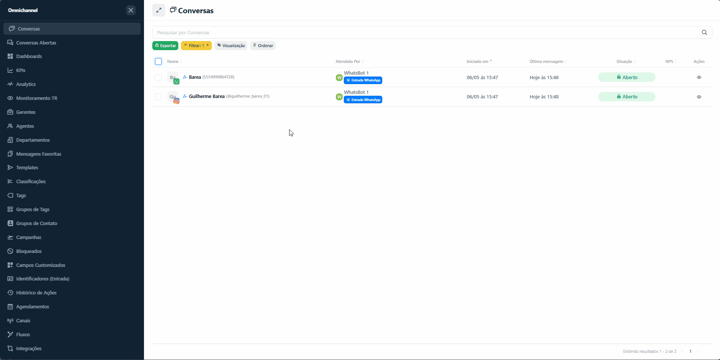The width and height of the screenshot is (720, 360).
Task: Click the Bloqueados ban icon
Action: coord(10,251)
